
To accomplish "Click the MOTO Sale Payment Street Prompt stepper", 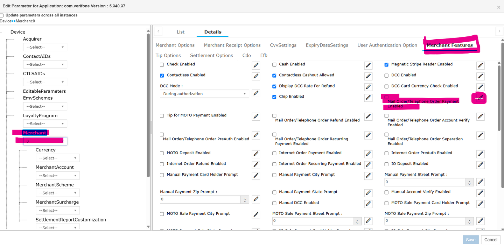I will (x=357, y=221).
